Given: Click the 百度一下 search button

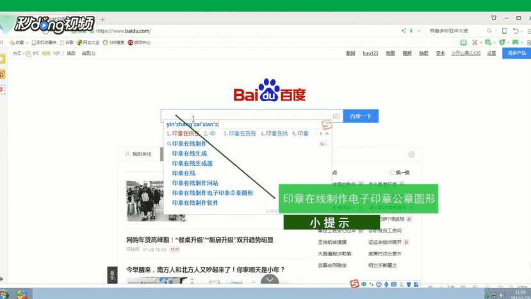Looking at the screenshot, I should [361, 116].
